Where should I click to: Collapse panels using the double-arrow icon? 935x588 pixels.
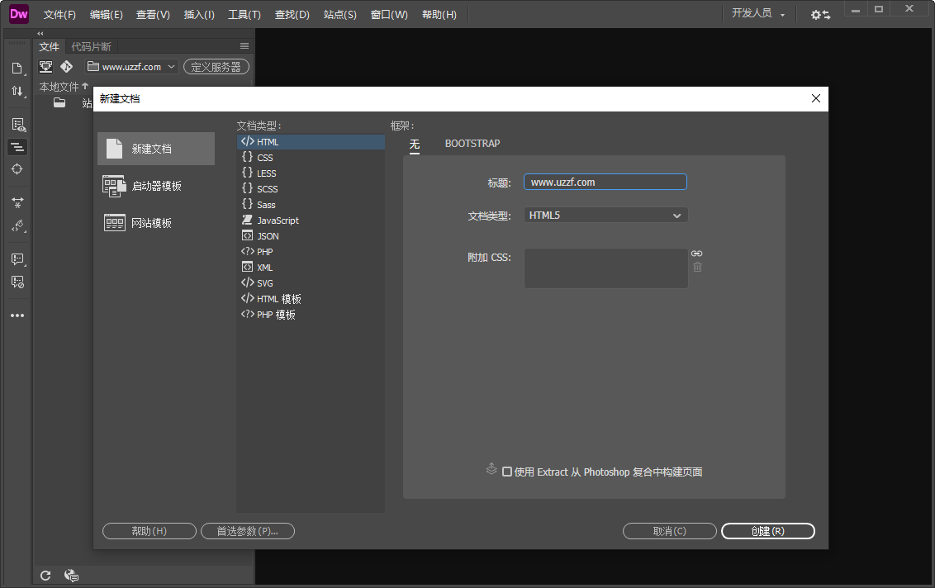40,33
